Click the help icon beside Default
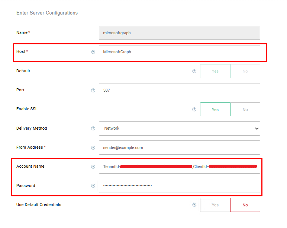Viewport: 287px width, 228px height. [x=194, y=71]
